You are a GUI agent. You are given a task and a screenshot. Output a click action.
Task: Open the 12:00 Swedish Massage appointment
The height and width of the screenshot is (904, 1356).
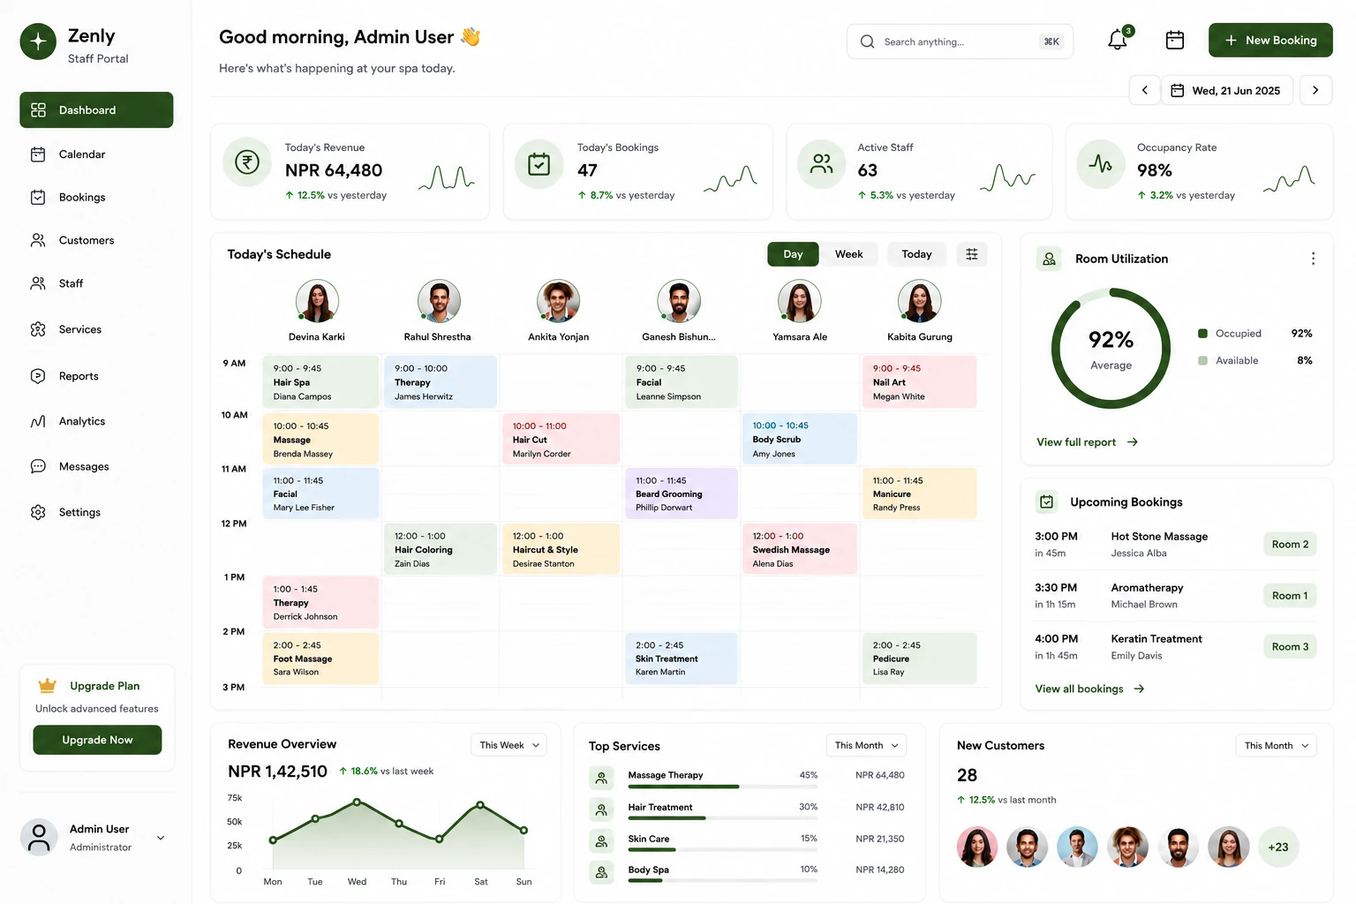[799, 549]
